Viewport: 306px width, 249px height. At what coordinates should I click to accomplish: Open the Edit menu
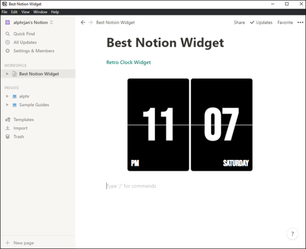tap(14, 12)
